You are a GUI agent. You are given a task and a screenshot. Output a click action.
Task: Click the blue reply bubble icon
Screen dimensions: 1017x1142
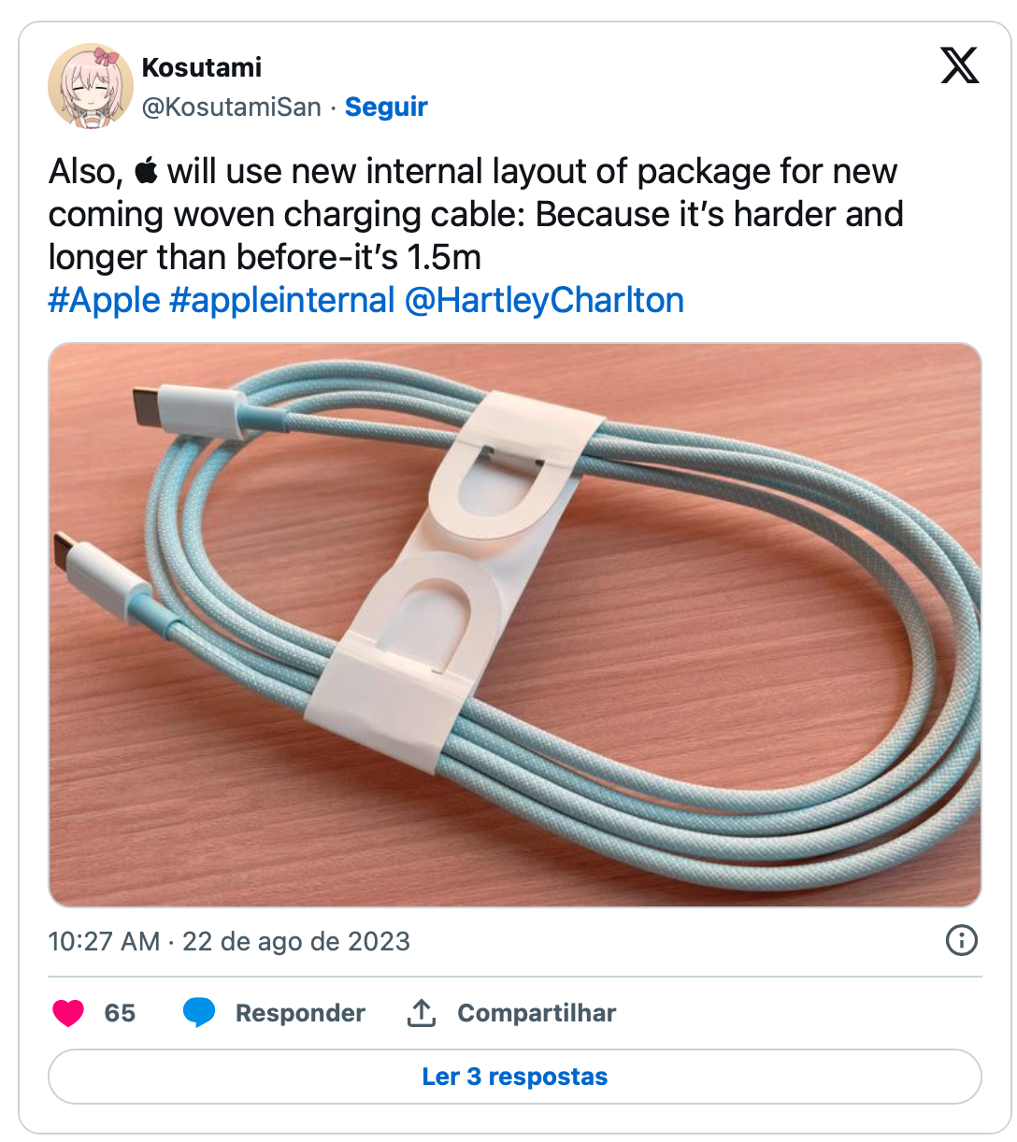click(199, 1013)
